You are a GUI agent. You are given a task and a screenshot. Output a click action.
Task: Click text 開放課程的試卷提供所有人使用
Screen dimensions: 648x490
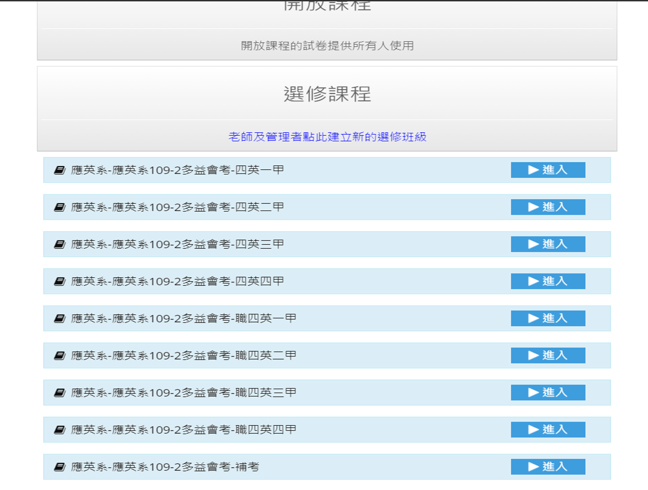pyautogui.click(x=327, y=46)
